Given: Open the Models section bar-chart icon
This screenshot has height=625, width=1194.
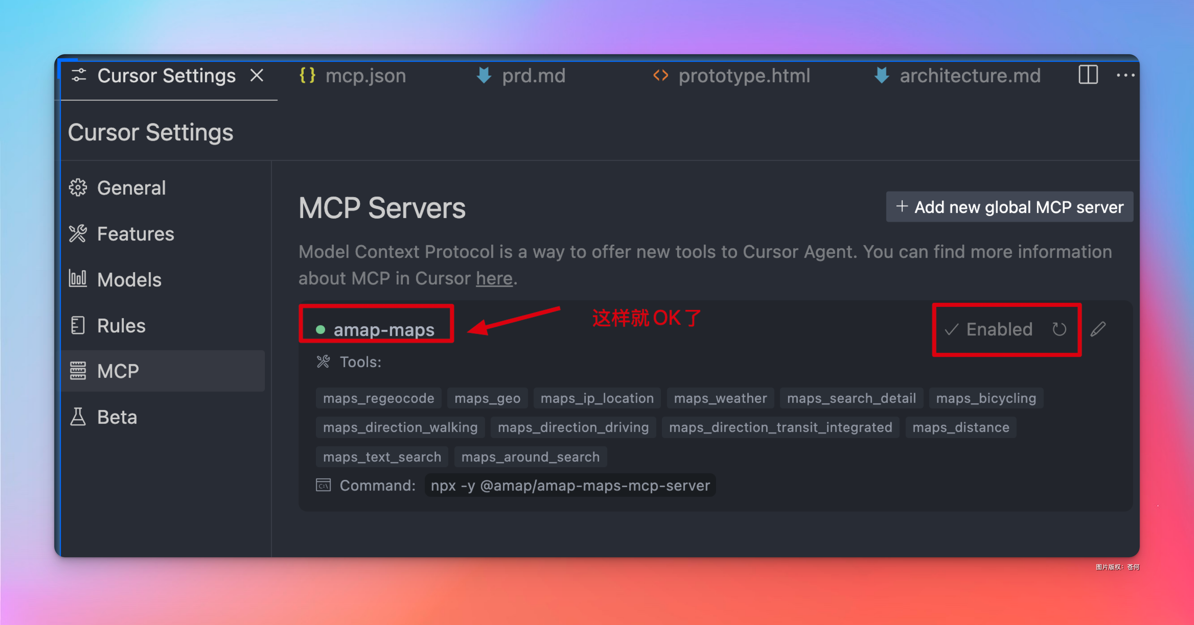Looking at the screenshot, I should pyautogui.click(x=78, y=279).
